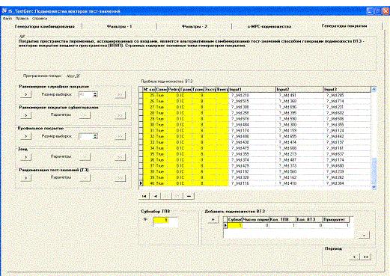Run uniform random coverage with its > button
This screenshot has width=390, height=276.
[25, 94]
